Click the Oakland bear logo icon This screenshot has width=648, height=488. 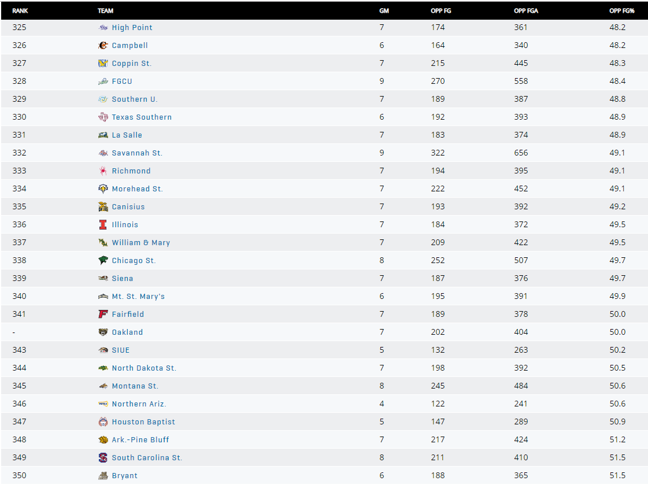(x=103, y=332)
